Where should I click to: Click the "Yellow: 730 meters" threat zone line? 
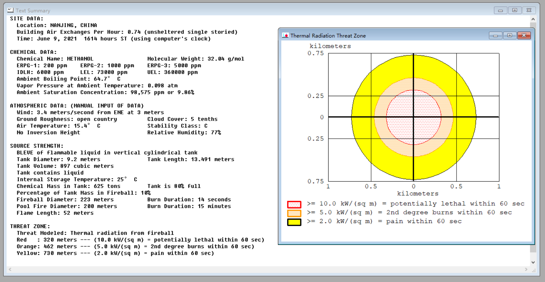point(116,253)
